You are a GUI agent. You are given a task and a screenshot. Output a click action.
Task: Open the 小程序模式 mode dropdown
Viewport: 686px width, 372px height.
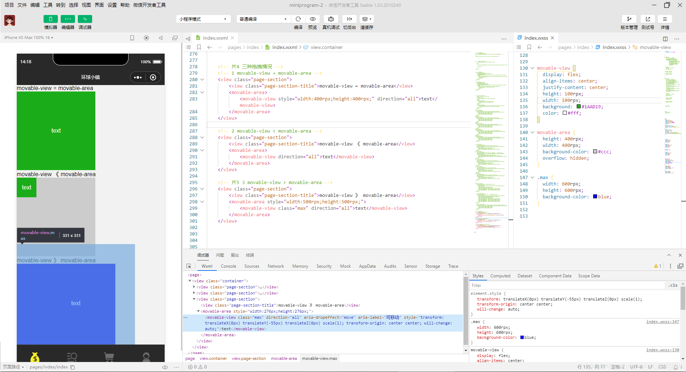(x=203, y=19)
